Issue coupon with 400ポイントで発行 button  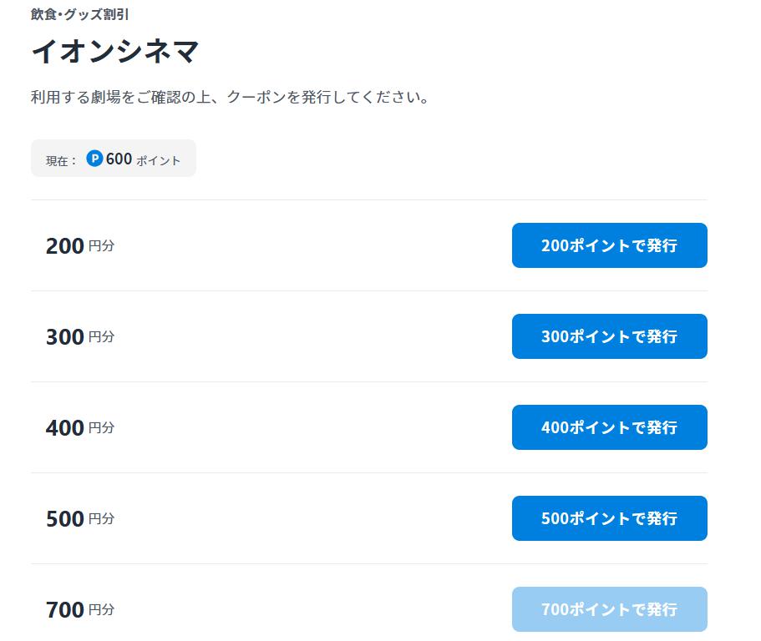609,427
